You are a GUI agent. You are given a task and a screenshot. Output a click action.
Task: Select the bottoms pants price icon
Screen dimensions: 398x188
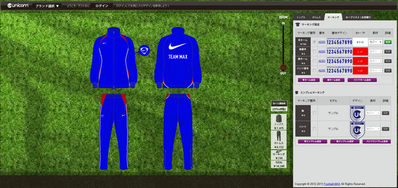coord(278,140)
